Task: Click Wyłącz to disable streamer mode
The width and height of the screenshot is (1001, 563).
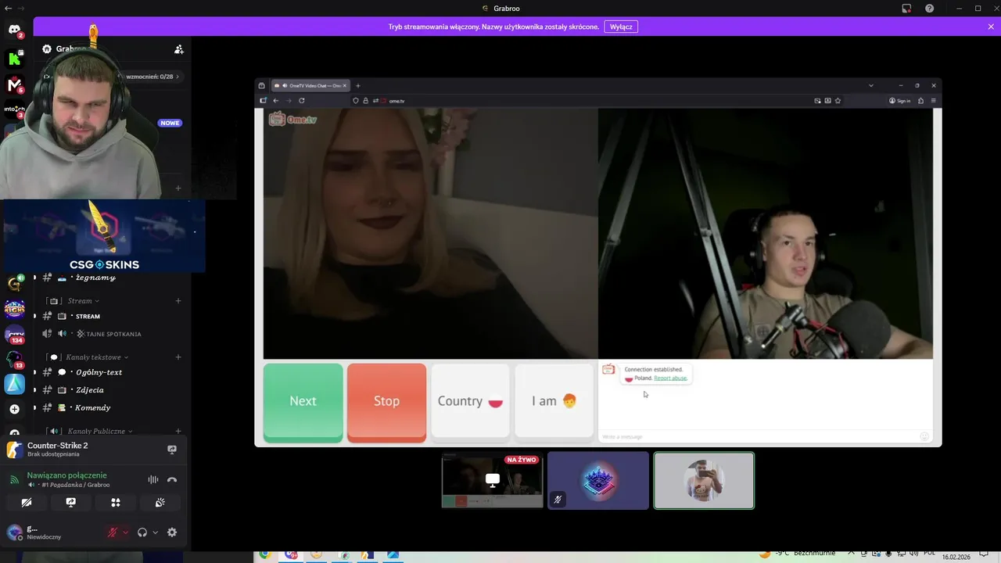Action: (621, 27)
